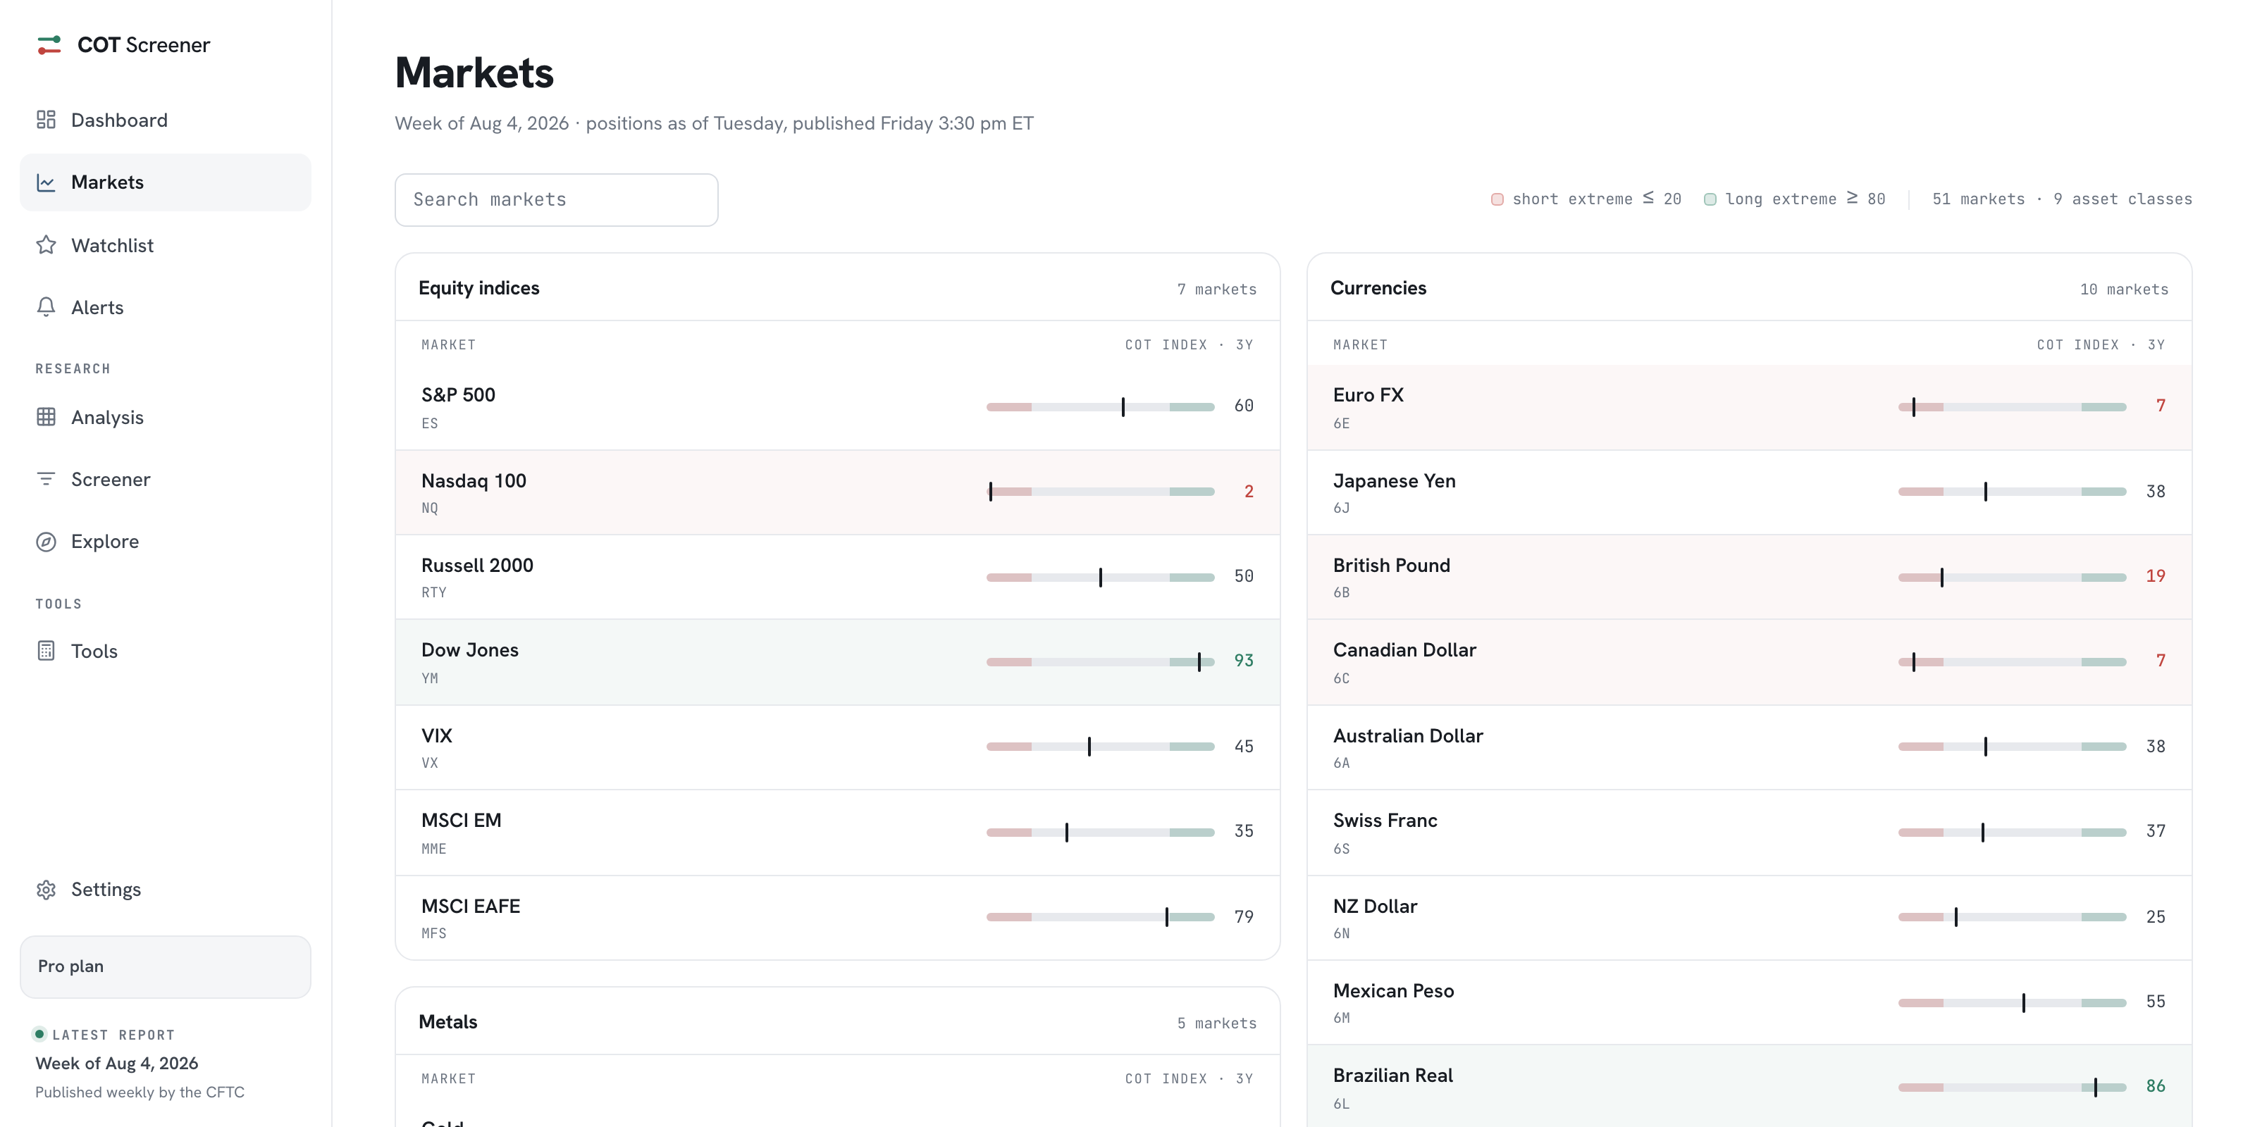Click the Explore compass icon
Image resolution: width=2255 pixels, height=1127 pixels.
coord(47,542)
